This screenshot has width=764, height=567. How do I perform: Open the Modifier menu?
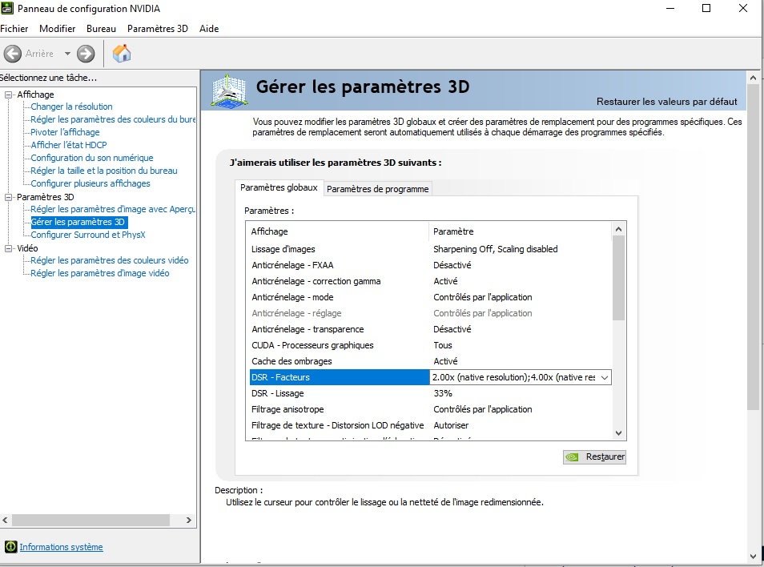pyautogui.click(x=58, y=29)
